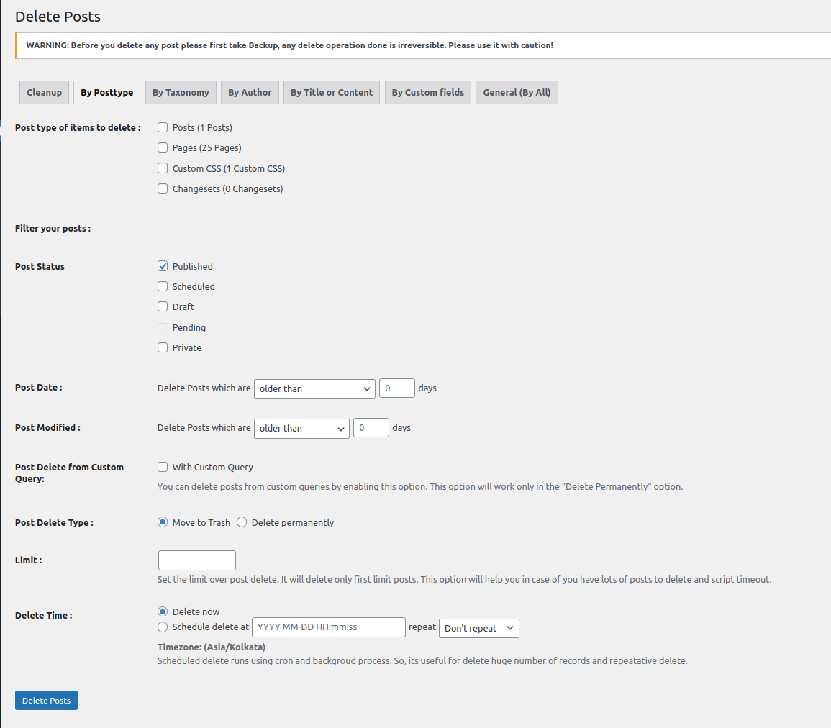Switch to the Cleanup tab

click(x=44, y=92)
